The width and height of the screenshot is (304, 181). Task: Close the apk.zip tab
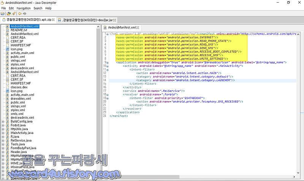point(53,20)
